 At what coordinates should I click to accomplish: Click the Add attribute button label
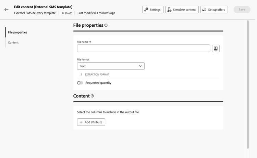(x=94, y=122)
